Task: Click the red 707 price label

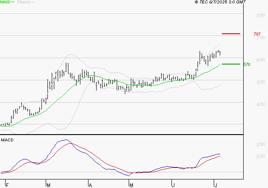Action: pyautogui.click(x=257, y=34)
